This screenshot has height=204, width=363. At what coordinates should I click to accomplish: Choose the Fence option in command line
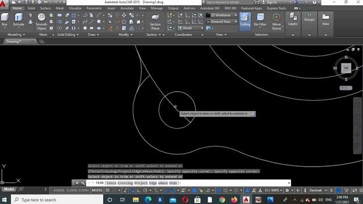[x=111, y=183]
